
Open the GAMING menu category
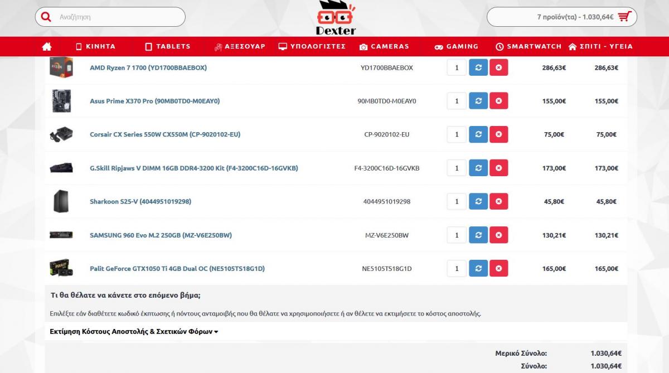pos(457,46)
